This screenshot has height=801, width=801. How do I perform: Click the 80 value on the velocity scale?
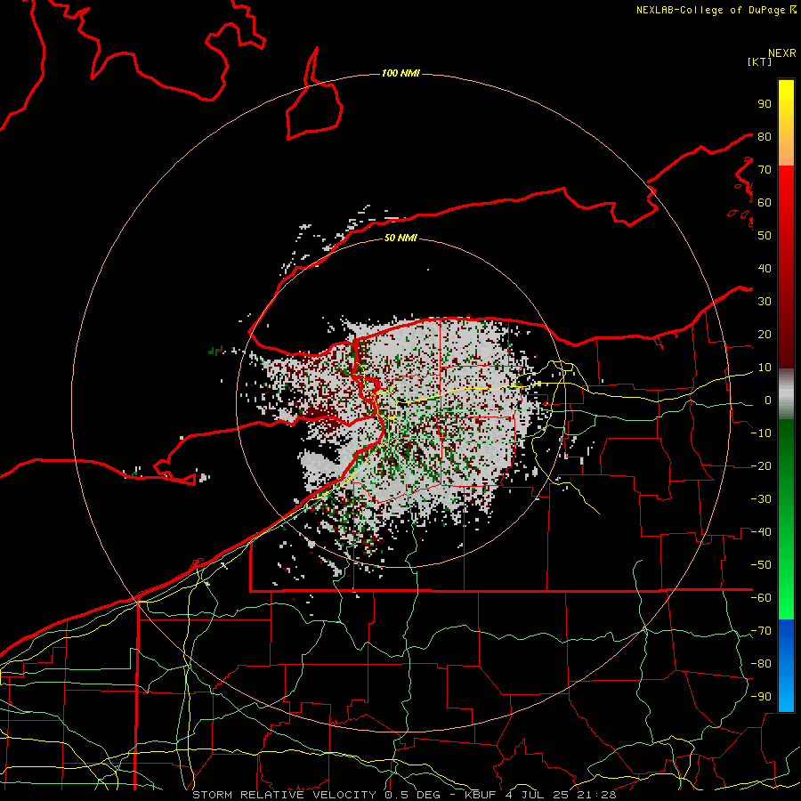(765, 137)
